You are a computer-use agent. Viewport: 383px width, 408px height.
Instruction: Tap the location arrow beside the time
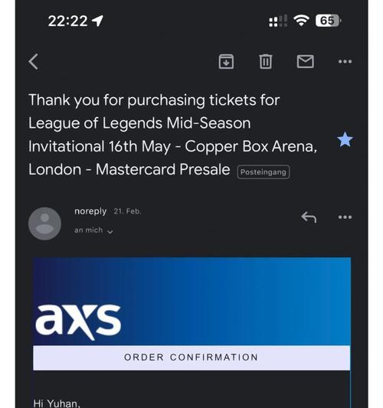97,21
